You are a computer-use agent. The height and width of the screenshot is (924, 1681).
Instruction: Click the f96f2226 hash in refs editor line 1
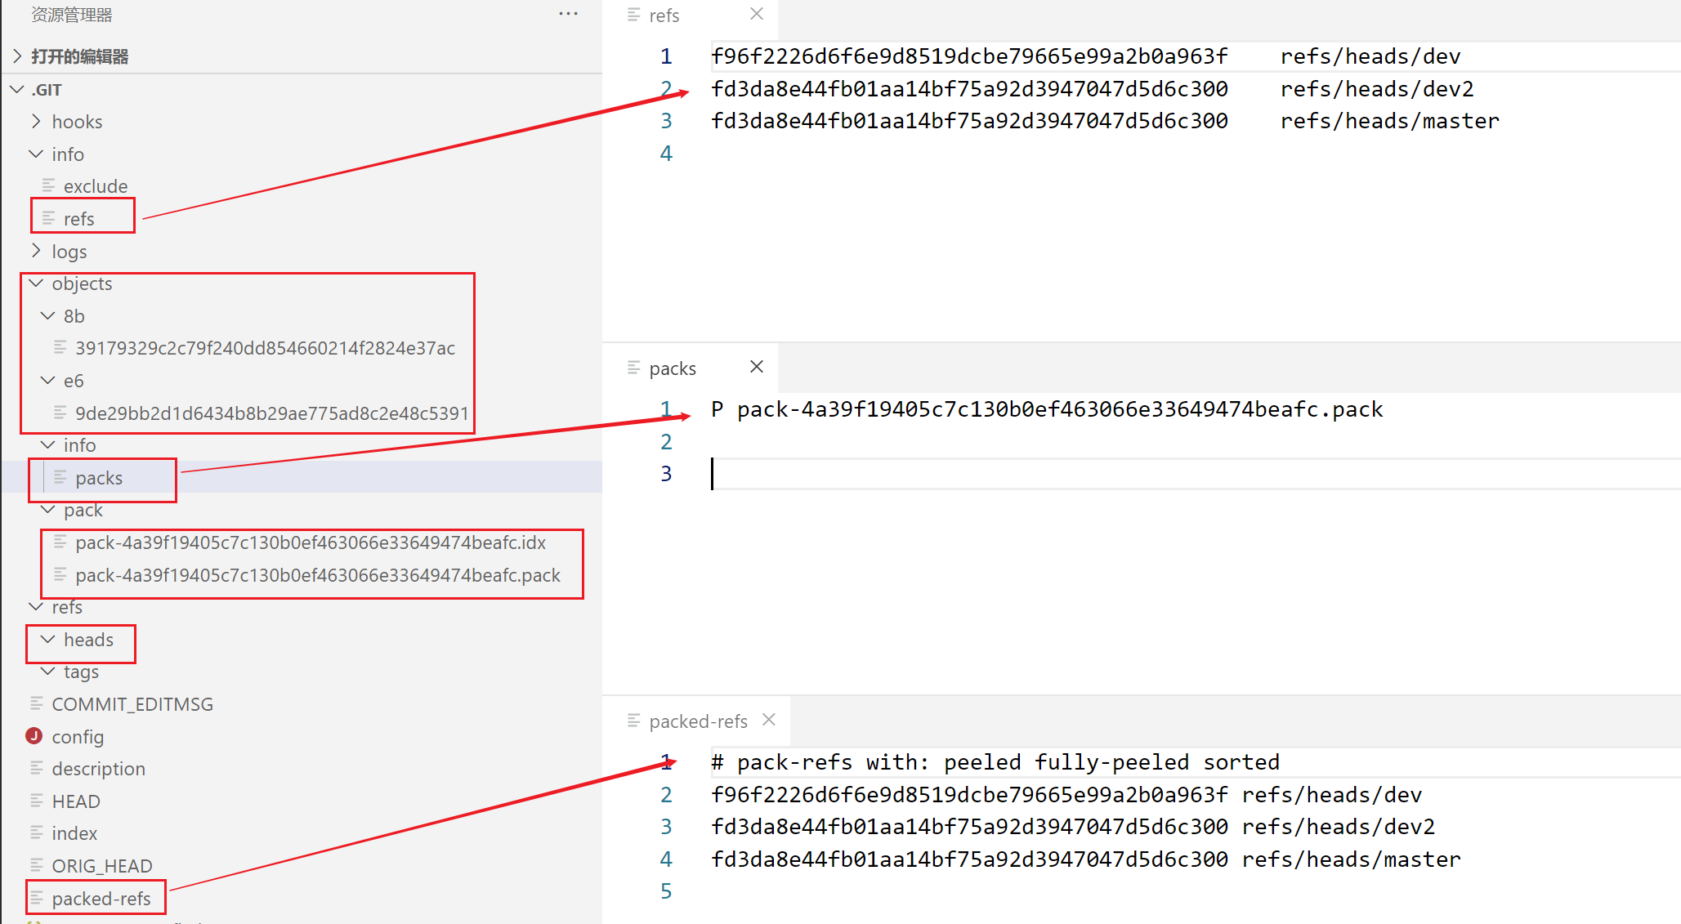coord(969,56)
